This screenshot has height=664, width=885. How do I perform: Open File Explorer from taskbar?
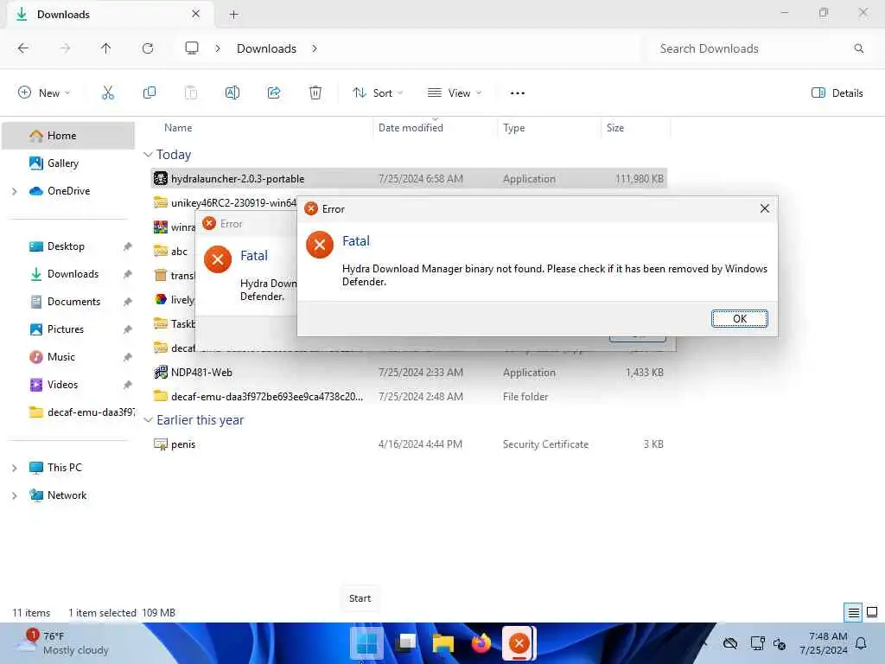[x=443, y=642]
